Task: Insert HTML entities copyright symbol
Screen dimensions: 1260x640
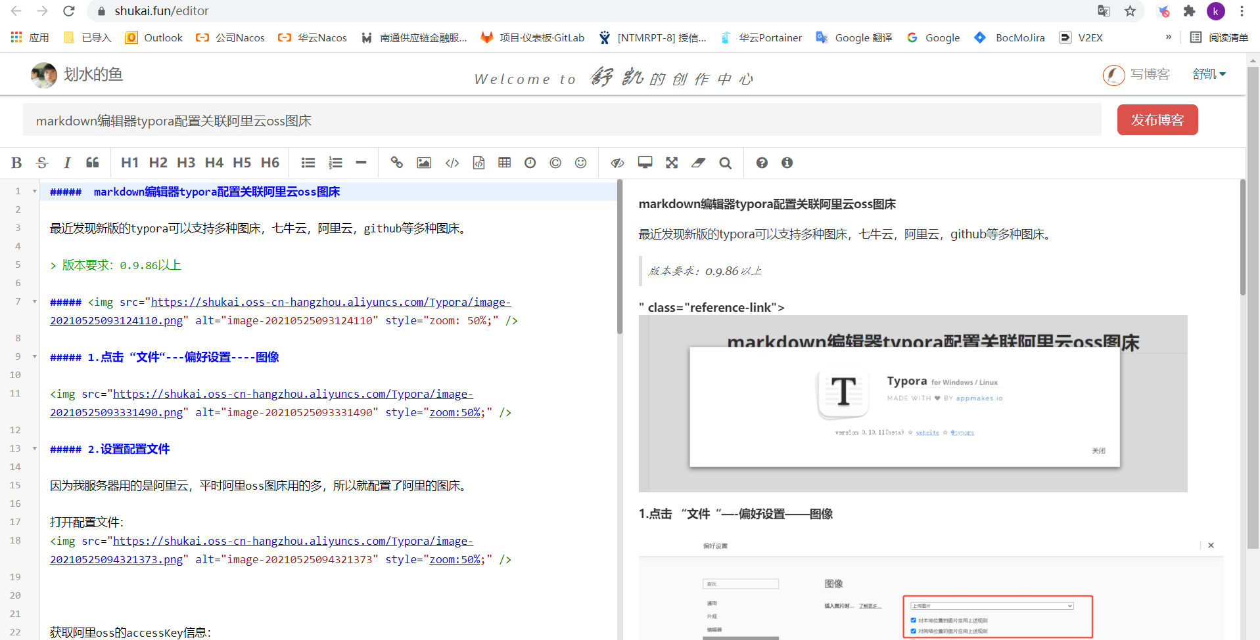Action: tap(555, 163)
